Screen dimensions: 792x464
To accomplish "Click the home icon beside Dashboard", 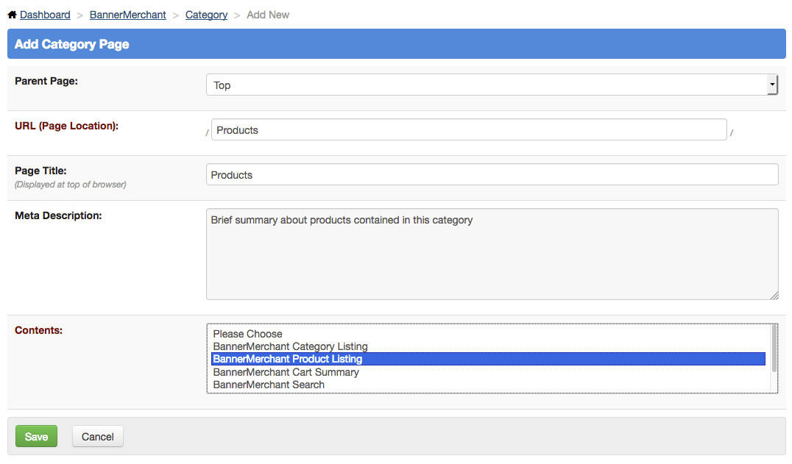I will point(12,15).
